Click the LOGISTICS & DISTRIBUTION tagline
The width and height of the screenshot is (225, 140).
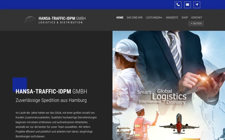click(61, 22)
